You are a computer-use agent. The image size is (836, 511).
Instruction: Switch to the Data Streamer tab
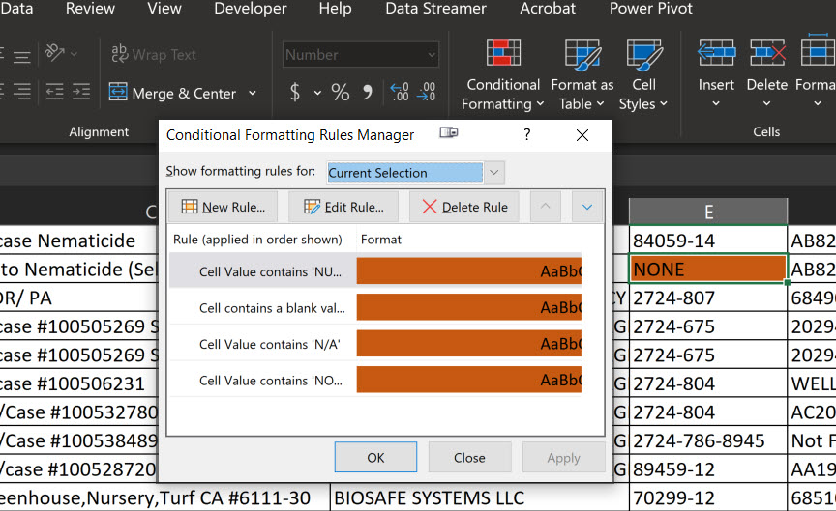tap(435, 9)
